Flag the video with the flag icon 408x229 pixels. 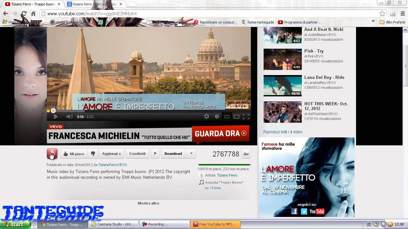155,154
